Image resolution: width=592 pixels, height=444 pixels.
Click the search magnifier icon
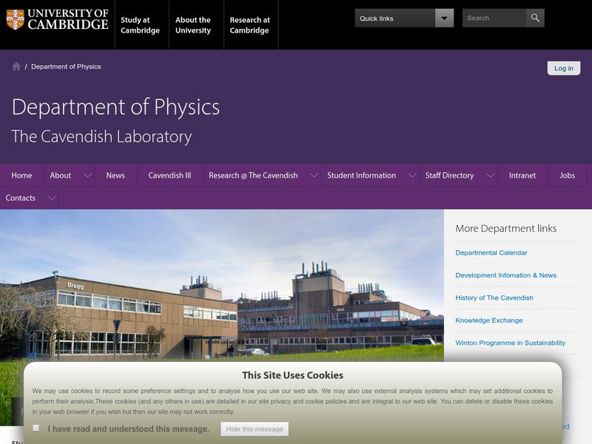(x=536, y=16)
